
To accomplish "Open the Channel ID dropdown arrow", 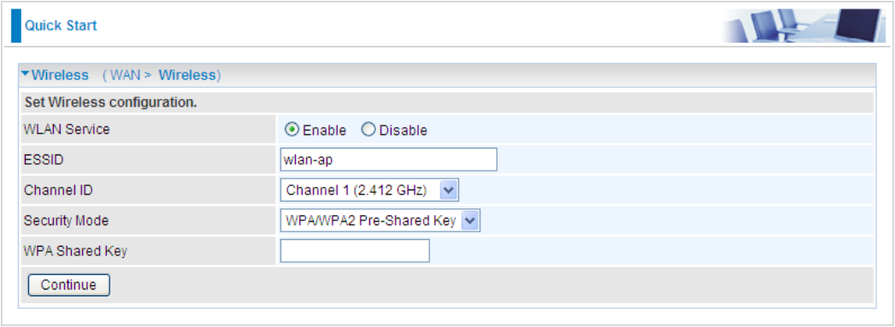I will [x=449, y=190].
